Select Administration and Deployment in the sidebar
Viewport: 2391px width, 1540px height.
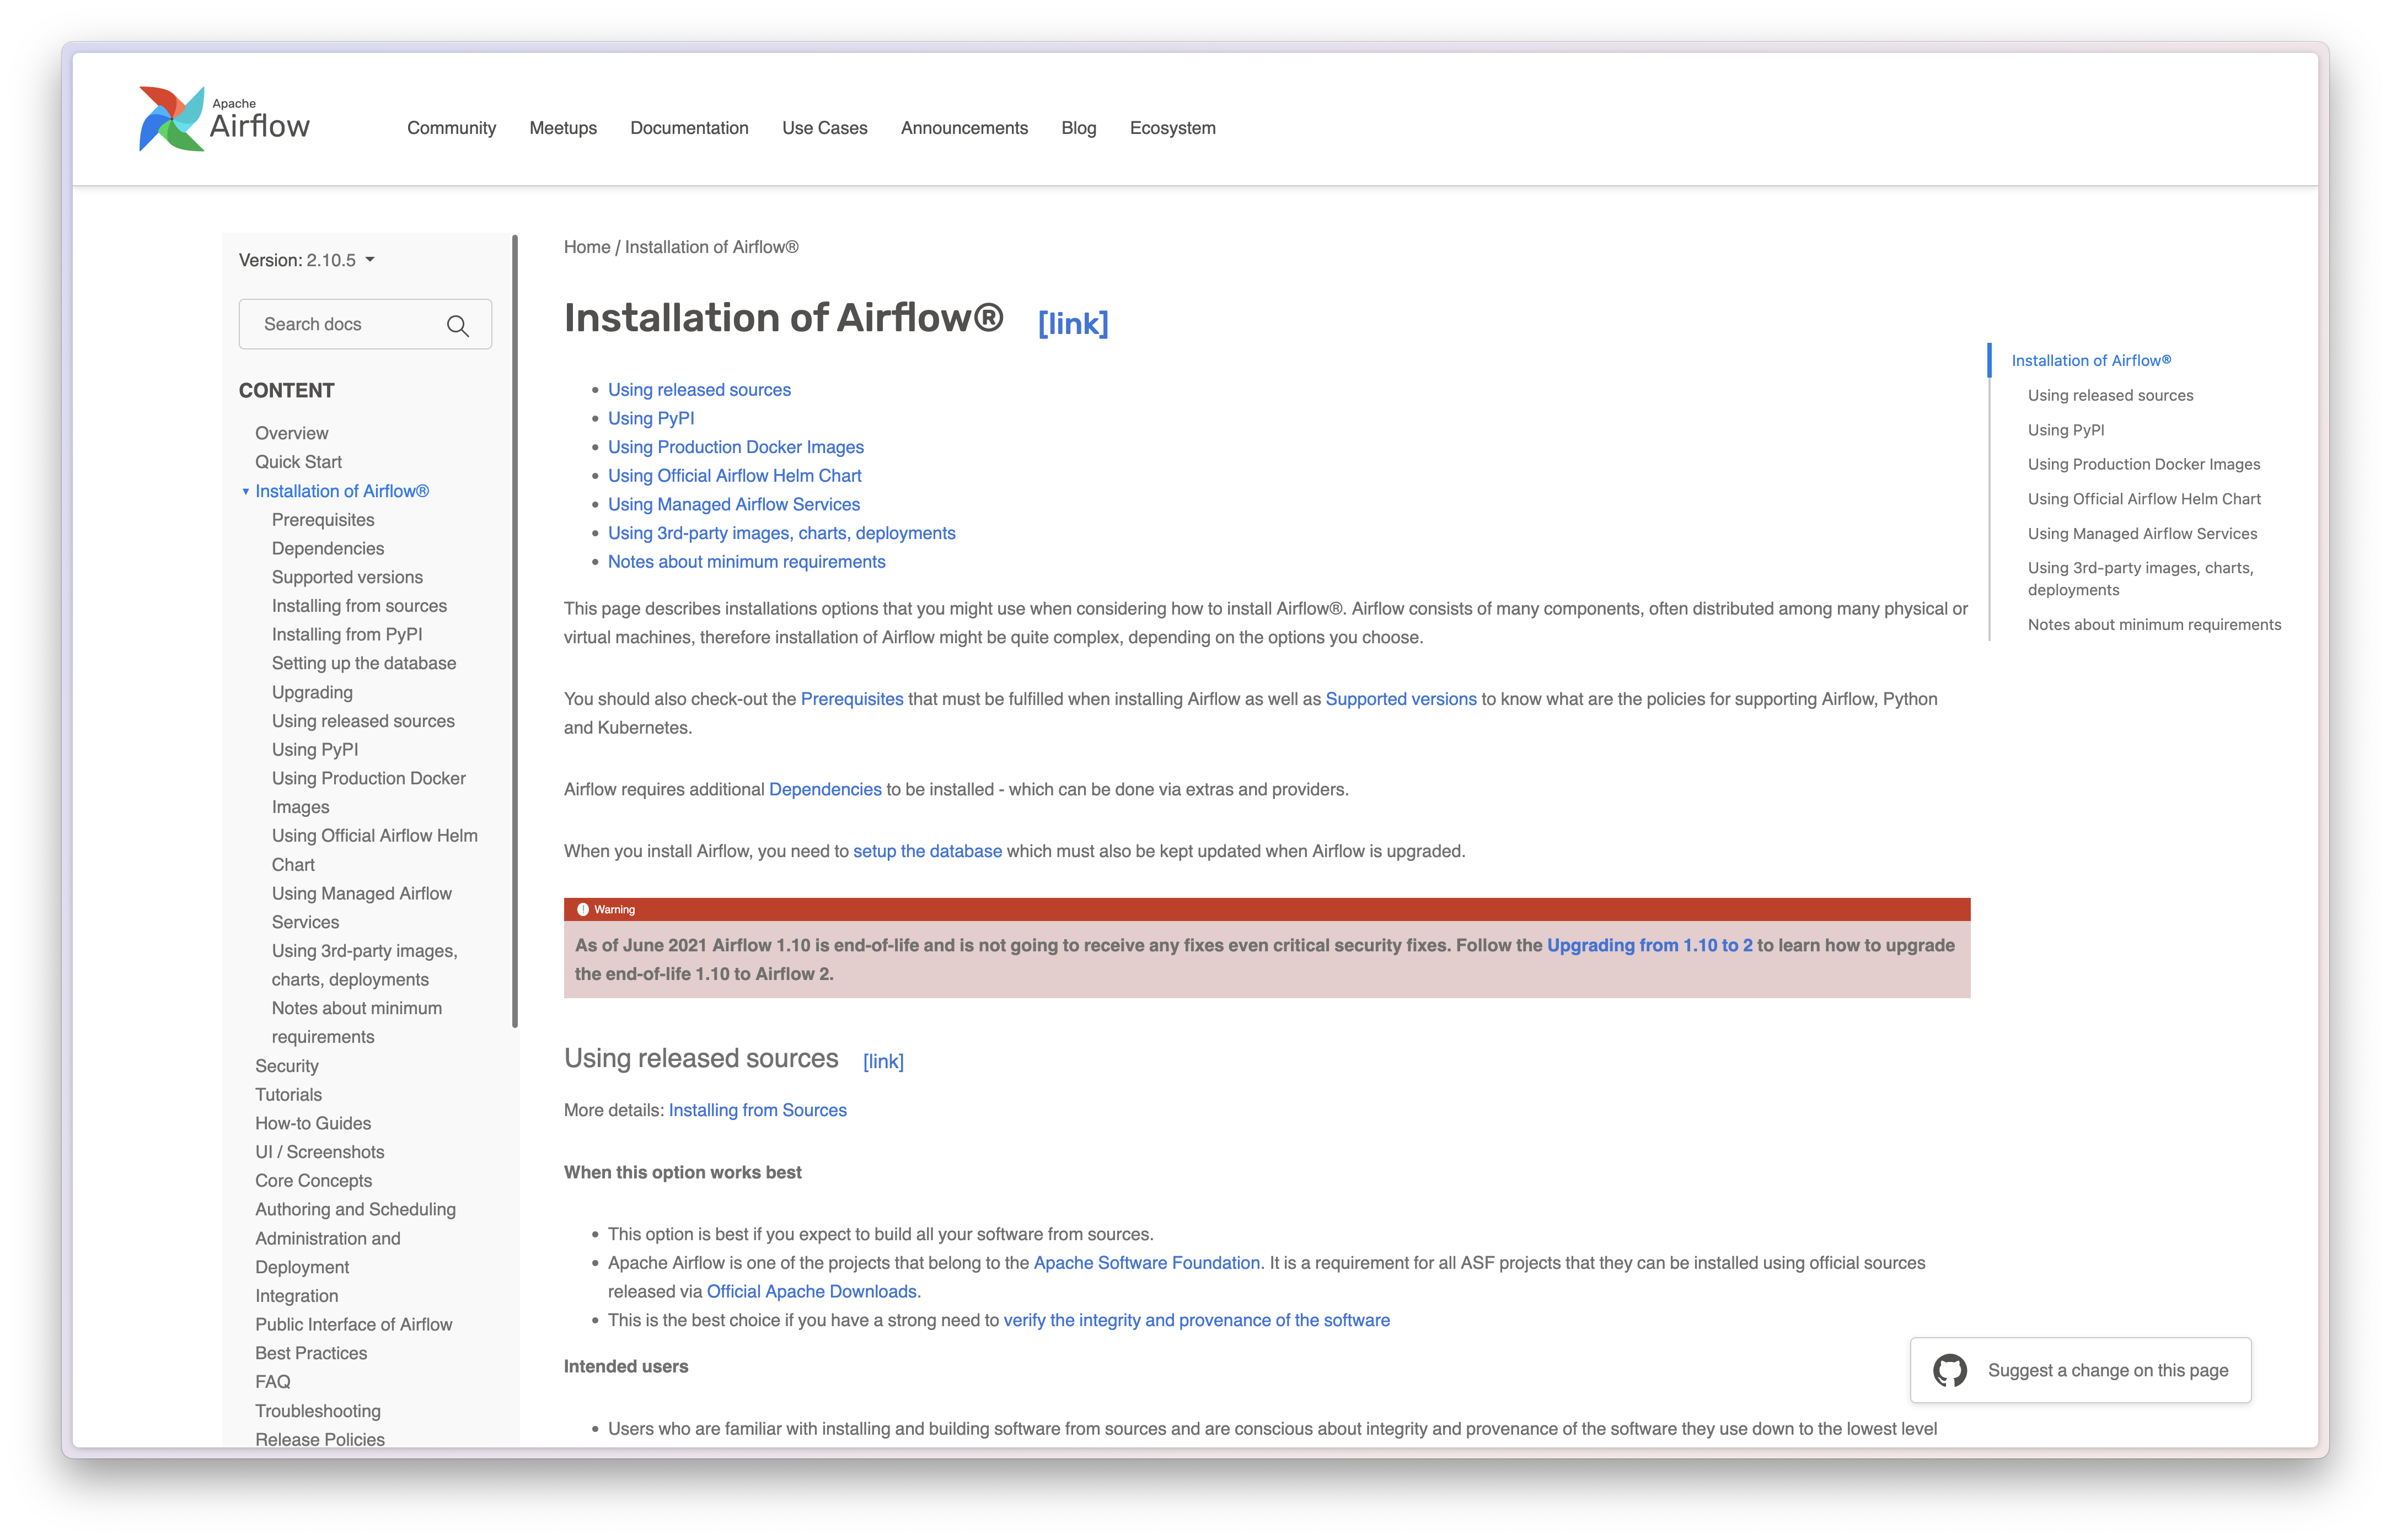[328, 1253]
